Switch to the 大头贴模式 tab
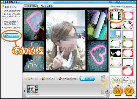Viewport: 137px width, 99px height. click(x=46, y=6)
